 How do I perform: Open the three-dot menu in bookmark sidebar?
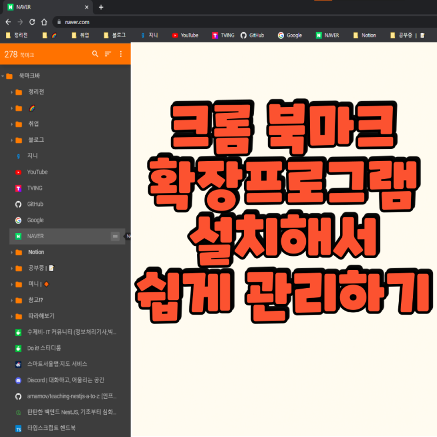(121, 54)
